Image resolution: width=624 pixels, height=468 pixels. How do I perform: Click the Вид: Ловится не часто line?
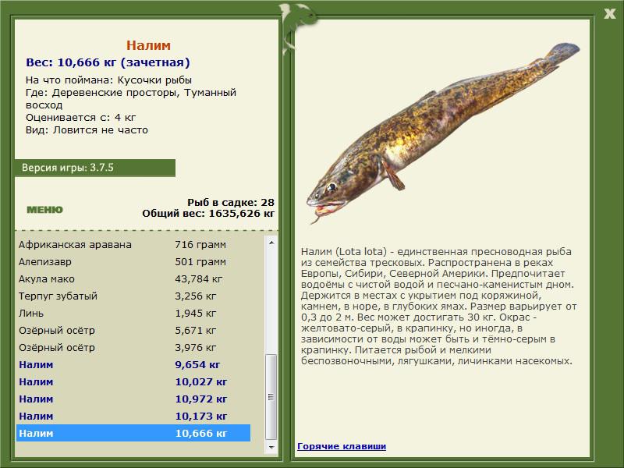tap(87, 130)
